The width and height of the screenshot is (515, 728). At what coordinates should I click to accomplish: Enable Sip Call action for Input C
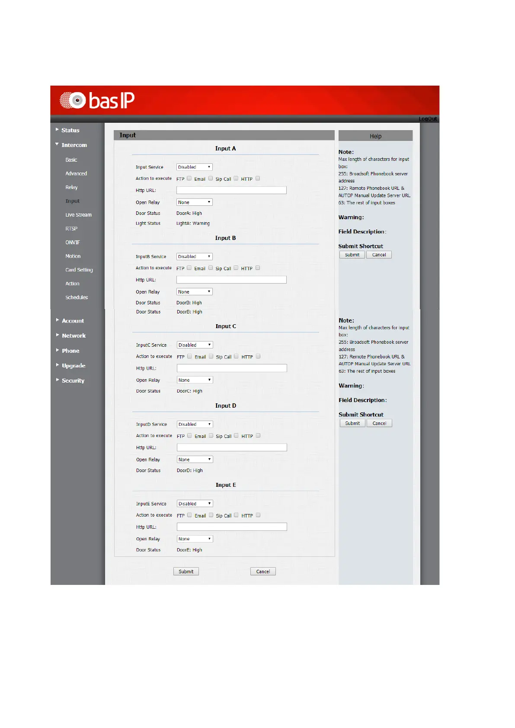click(x=236, y=356)
